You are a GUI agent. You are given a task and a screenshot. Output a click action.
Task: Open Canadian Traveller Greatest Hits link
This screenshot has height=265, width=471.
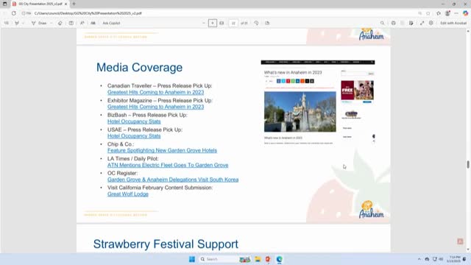(155, 92)
